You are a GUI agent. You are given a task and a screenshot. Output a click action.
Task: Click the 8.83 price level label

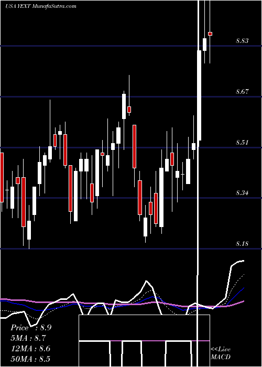(x=242, y=41)
